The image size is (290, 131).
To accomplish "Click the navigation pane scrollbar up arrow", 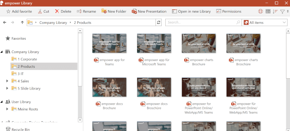I will coord(80,31).
